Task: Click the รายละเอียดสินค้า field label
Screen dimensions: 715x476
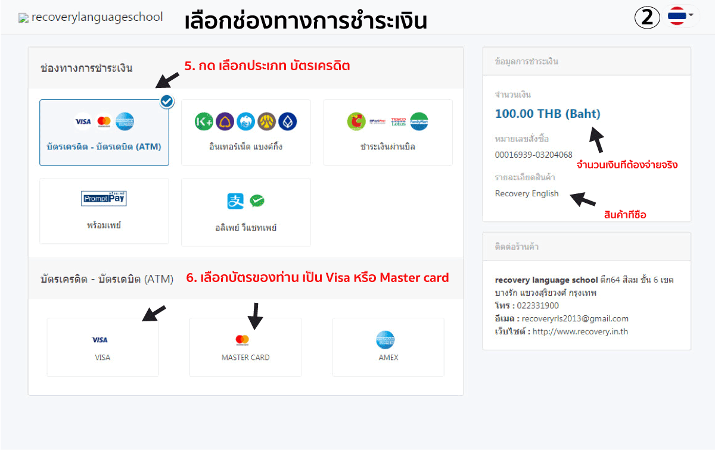Action: (x=524, y=178)
